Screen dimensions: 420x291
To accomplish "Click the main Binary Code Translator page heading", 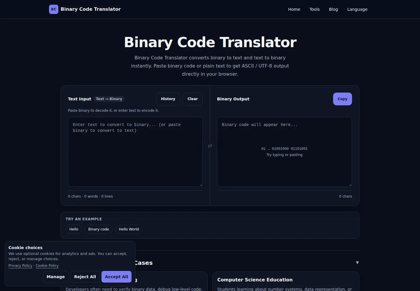I will 210,42.
